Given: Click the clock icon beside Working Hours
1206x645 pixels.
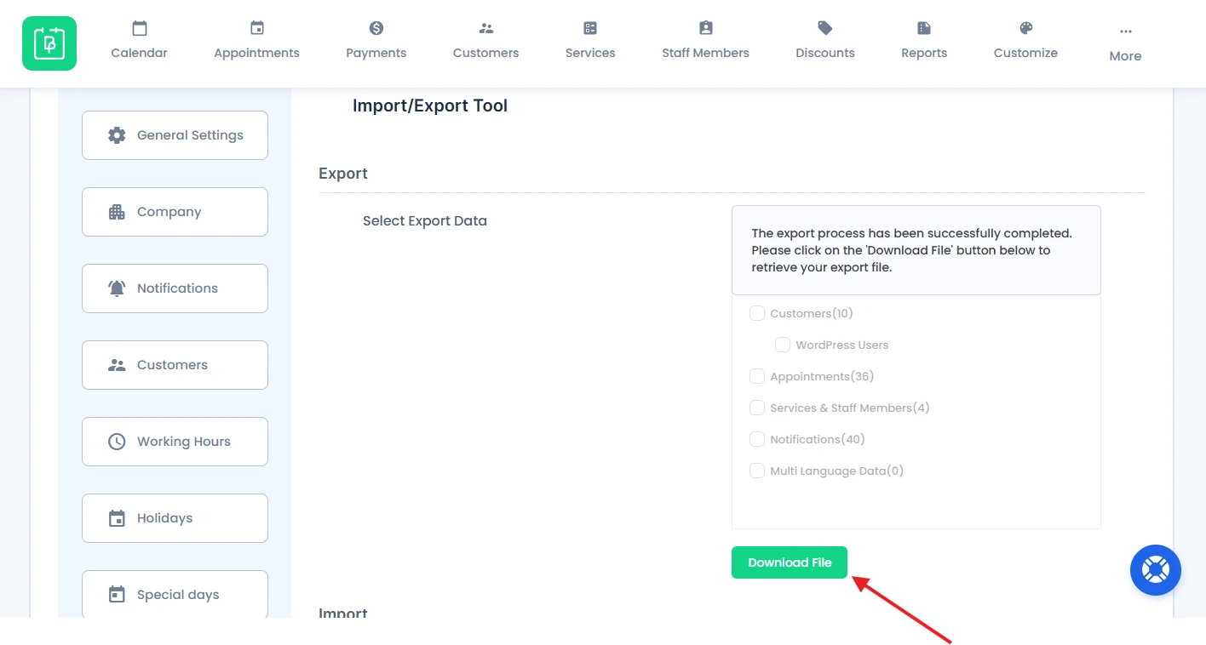Looking at the screenshot, I should [117, 442].
